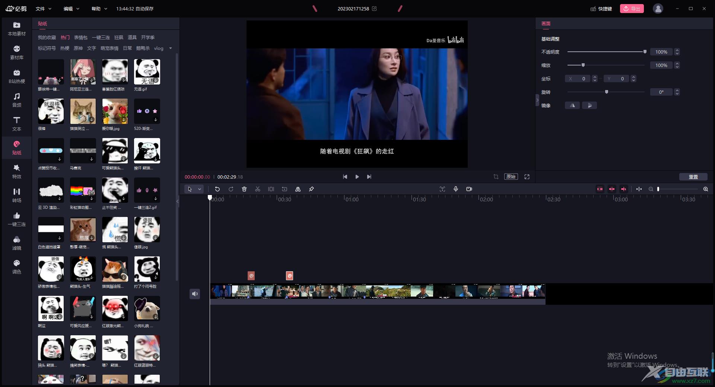The height and width of the screenshot is (387, 715).
Task: Click the 导出 export button
Action: point(632,9)
